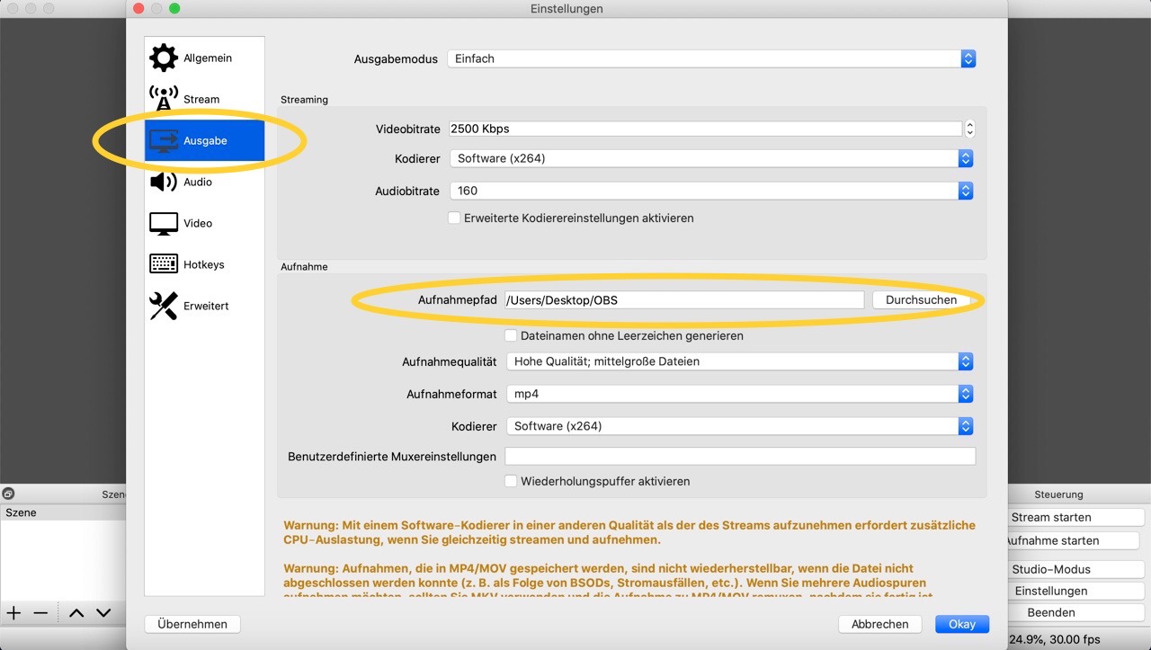Image resolution: width=1151 pixels, height=650 pixels.
Task: Add scene with plus icon
Action: tap(14, 613)
